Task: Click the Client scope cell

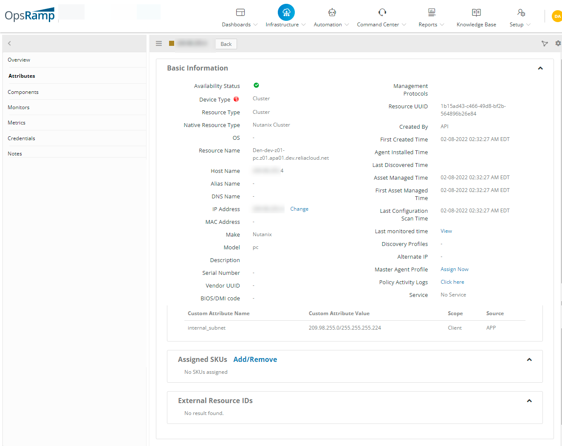Action: point(455,328)
